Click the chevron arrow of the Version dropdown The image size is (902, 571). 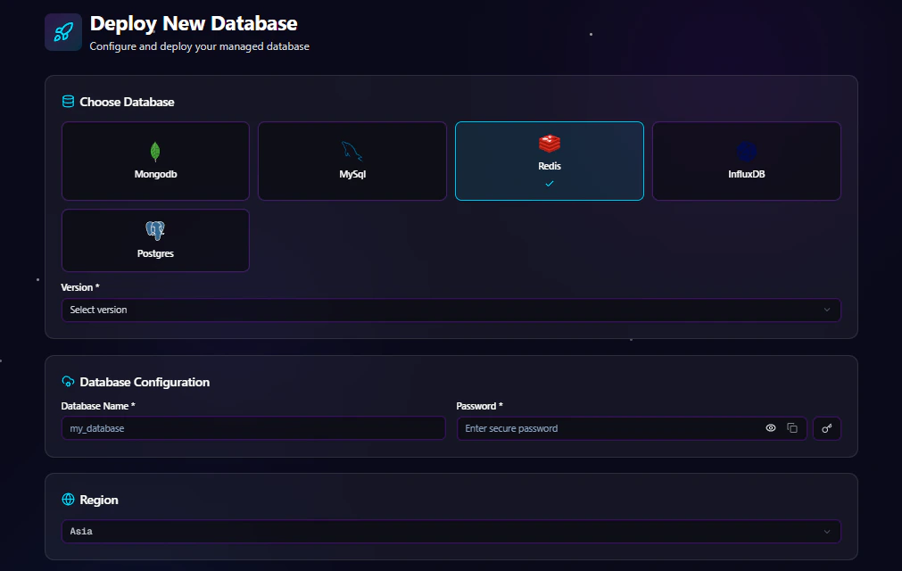pyautogui.click(x=827, y=310)
